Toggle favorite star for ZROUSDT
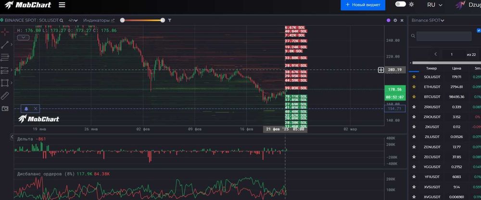This screenshot has height=200, width=481. [x=414, y=117]
